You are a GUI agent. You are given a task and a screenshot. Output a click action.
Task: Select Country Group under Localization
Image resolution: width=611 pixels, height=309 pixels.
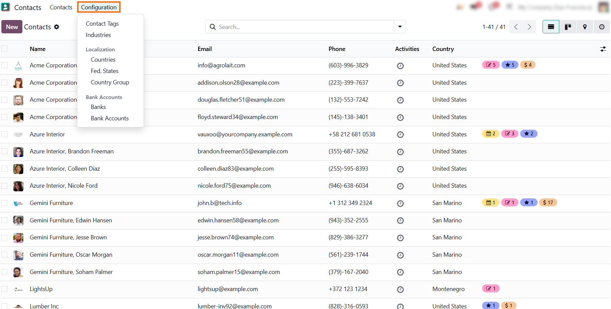point(110,82)
